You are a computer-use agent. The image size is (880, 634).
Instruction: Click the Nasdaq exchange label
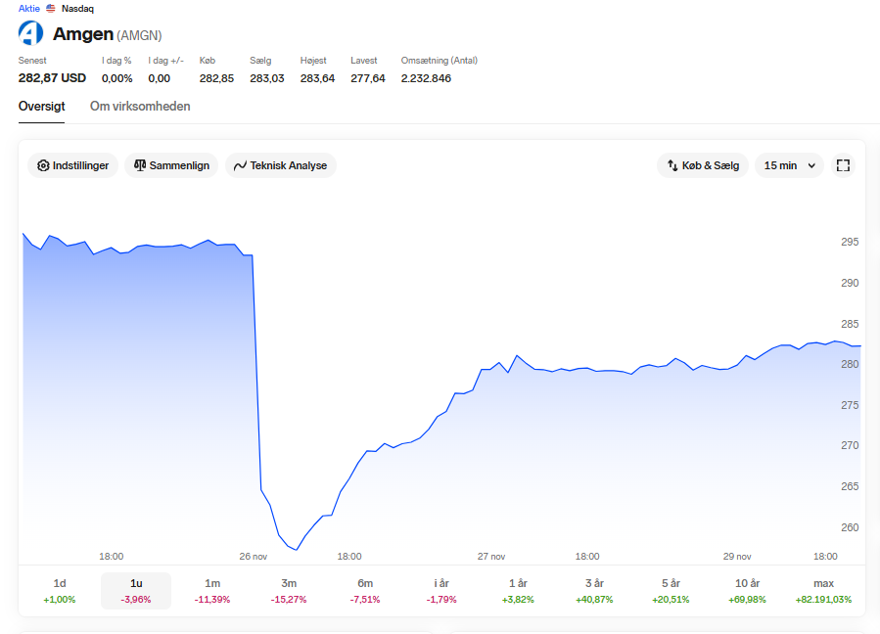pyautogui.click(x=77, y=9)
